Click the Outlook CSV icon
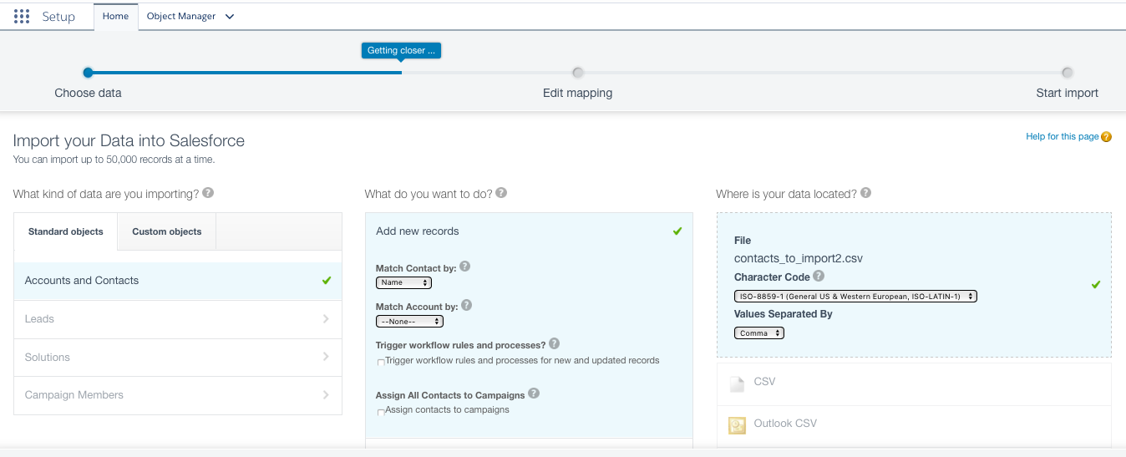 click(x=737, y=424)
